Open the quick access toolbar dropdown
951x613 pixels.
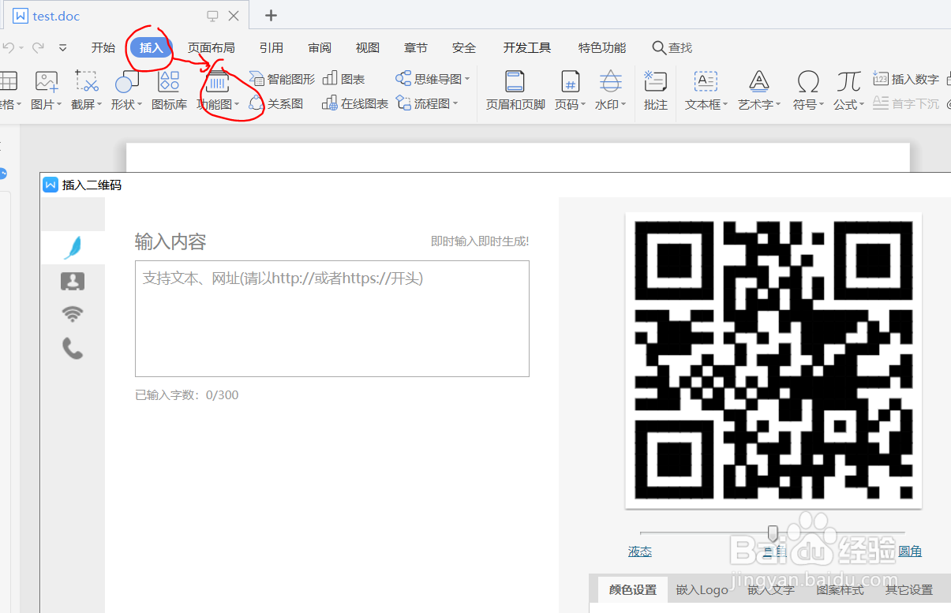(63, 48)
